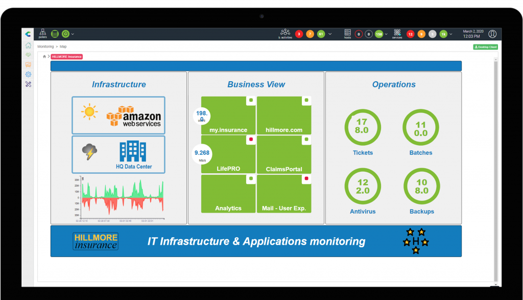Click the grey 5 unknown services badge
Image resolution: width=523 pixels, height=300 pixels.
(x=432, y=34)
